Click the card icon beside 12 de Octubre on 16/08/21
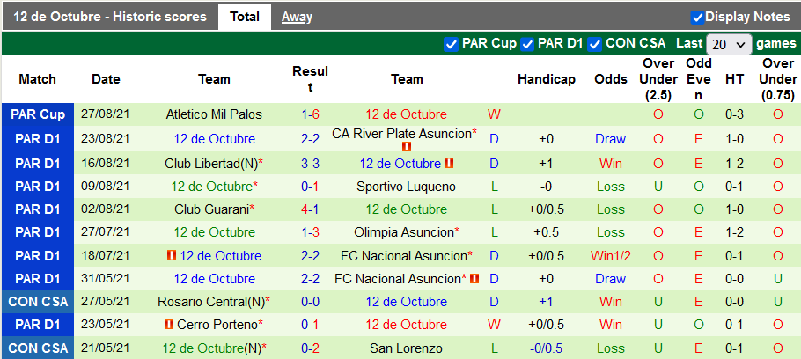Image resolution: width=801 pixels, height=359 pixels. pos(449,164)
